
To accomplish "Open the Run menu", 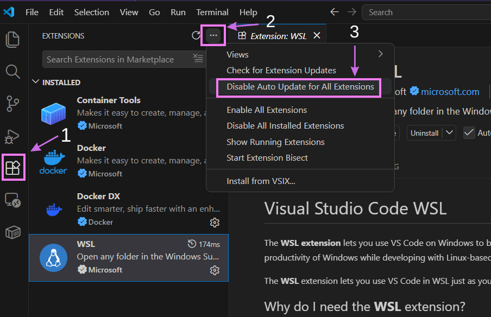I will [x=178, y=12].
